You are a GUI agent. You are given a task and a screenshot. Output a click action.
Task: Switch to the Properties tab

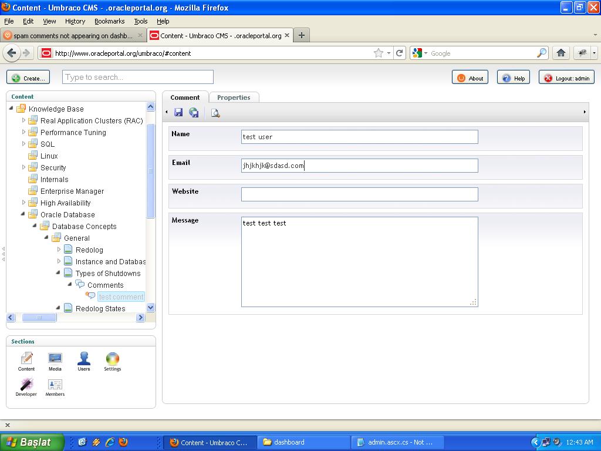pyautogui.click(x=234, y=97)
